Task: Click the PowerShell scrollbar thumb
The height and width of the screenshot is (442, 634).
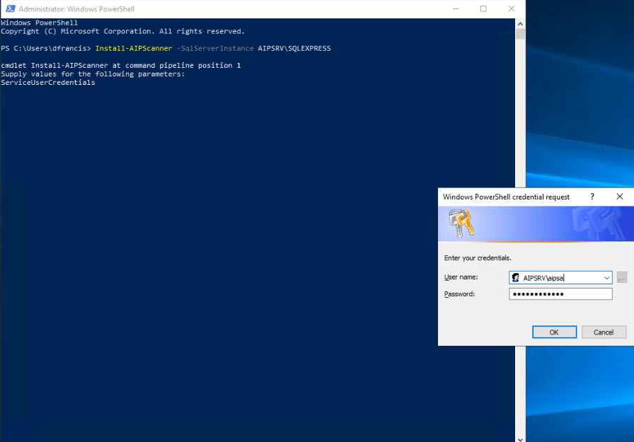Action: [x=520, y=34]
